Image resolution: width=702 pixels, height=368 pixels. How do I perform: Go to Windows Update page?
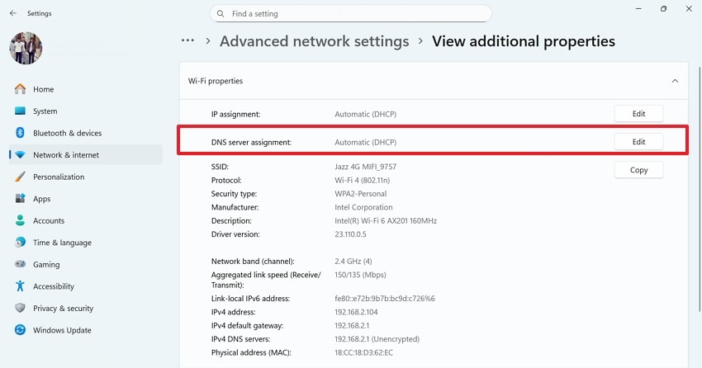coord(86,330)
